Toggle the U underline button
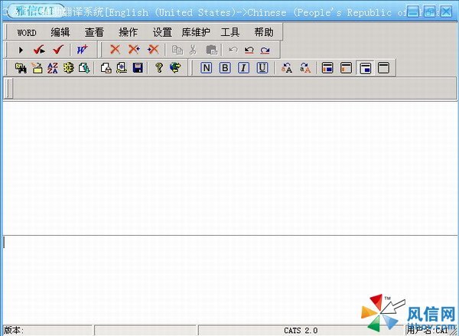This screenshot has height=336, width=459. [x=262, y=68]
